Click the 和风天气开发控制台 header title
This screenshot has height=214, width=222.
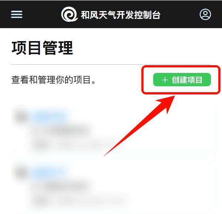pyautogui.click(x=121, y=15)
